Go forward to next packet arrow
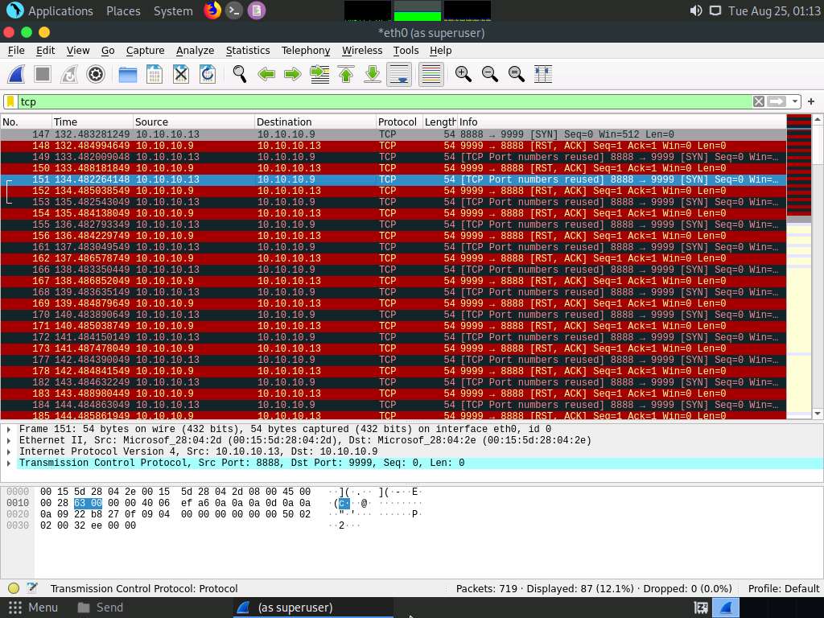 coord(293,74)
